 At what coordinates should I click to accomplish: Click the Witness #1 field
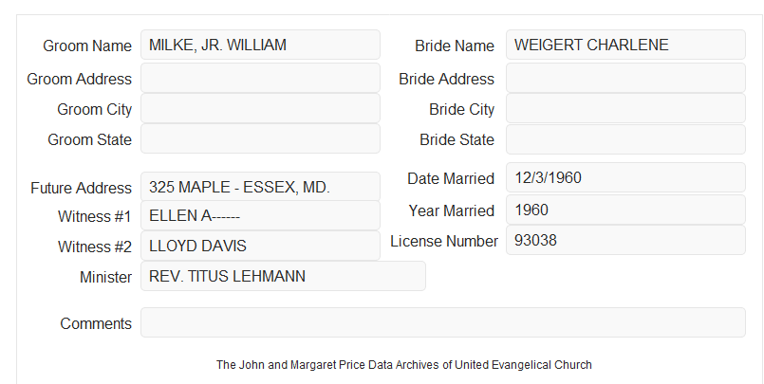tap(260, 215)
